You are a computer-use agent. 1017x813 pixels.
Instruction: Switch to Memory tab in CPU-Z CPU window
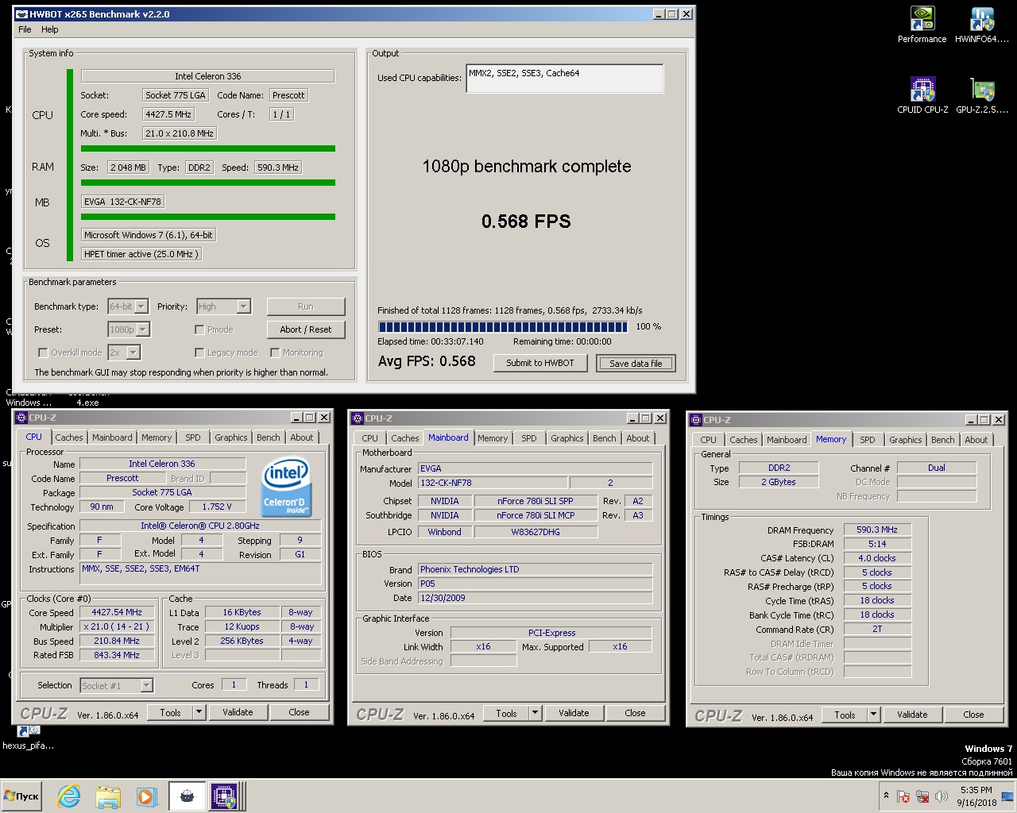point(157,437)
